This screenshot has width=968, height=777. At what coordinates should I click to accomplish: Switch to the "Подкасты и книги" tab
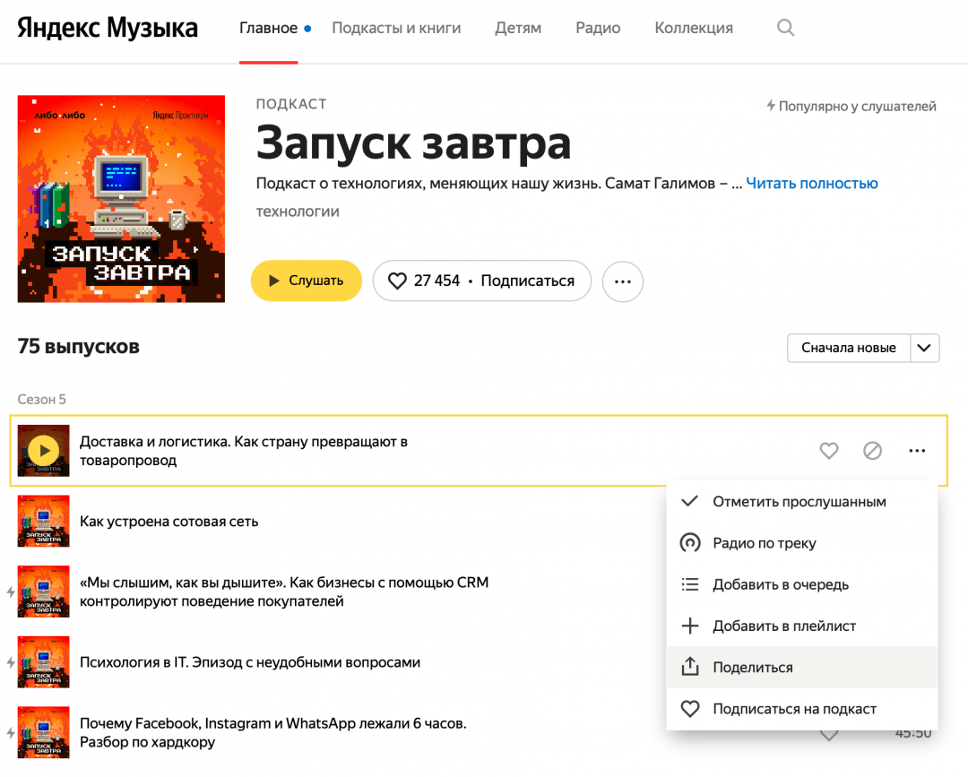click(396, 28)
